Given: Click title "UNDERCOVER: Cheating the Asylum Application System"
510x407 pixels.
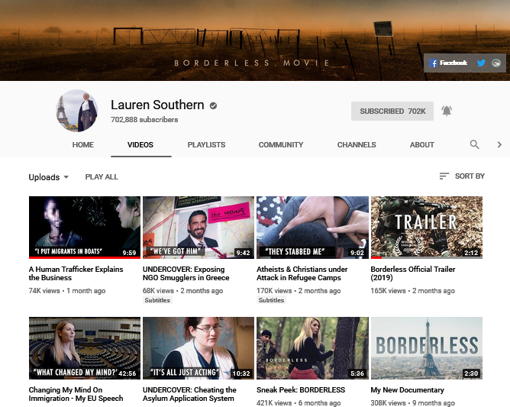Looking at the screenshot, I should [x=189, y=394].
